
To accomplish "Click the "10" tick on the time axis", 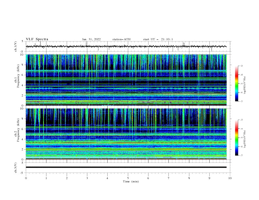I will 230,178.
